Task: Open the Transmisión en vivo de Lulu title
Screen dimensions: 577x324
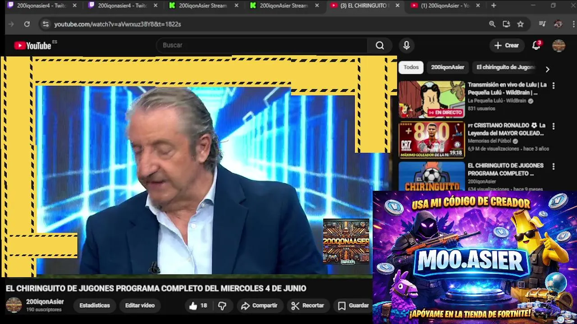Action: click(507, 89)
